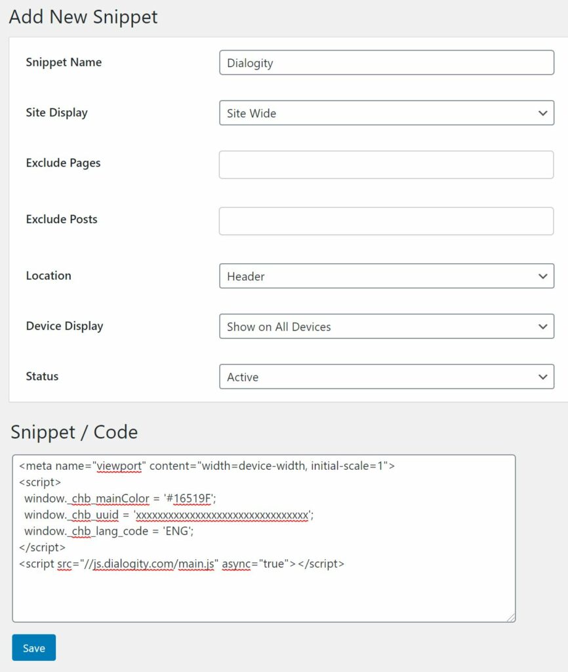
Task: Expand the Show on All Devices dropdown
Action: pos(386,327)
